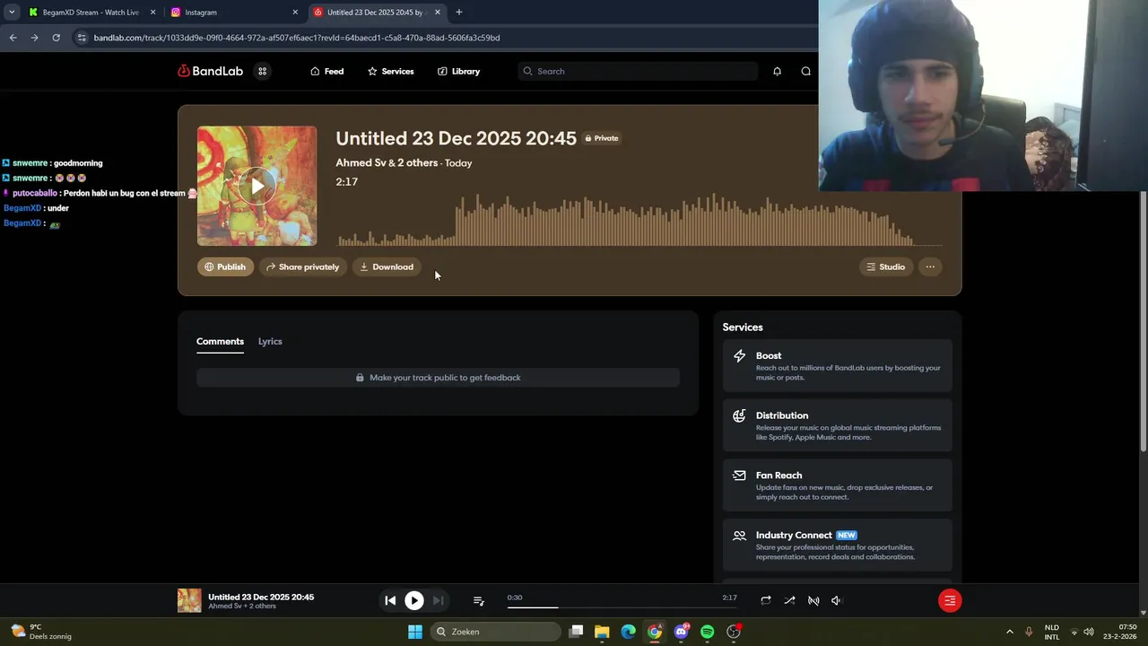Open Spotify from the taskbar
Screen dimensions: 1148x646
pyautogui.click(x=708, y=632)
